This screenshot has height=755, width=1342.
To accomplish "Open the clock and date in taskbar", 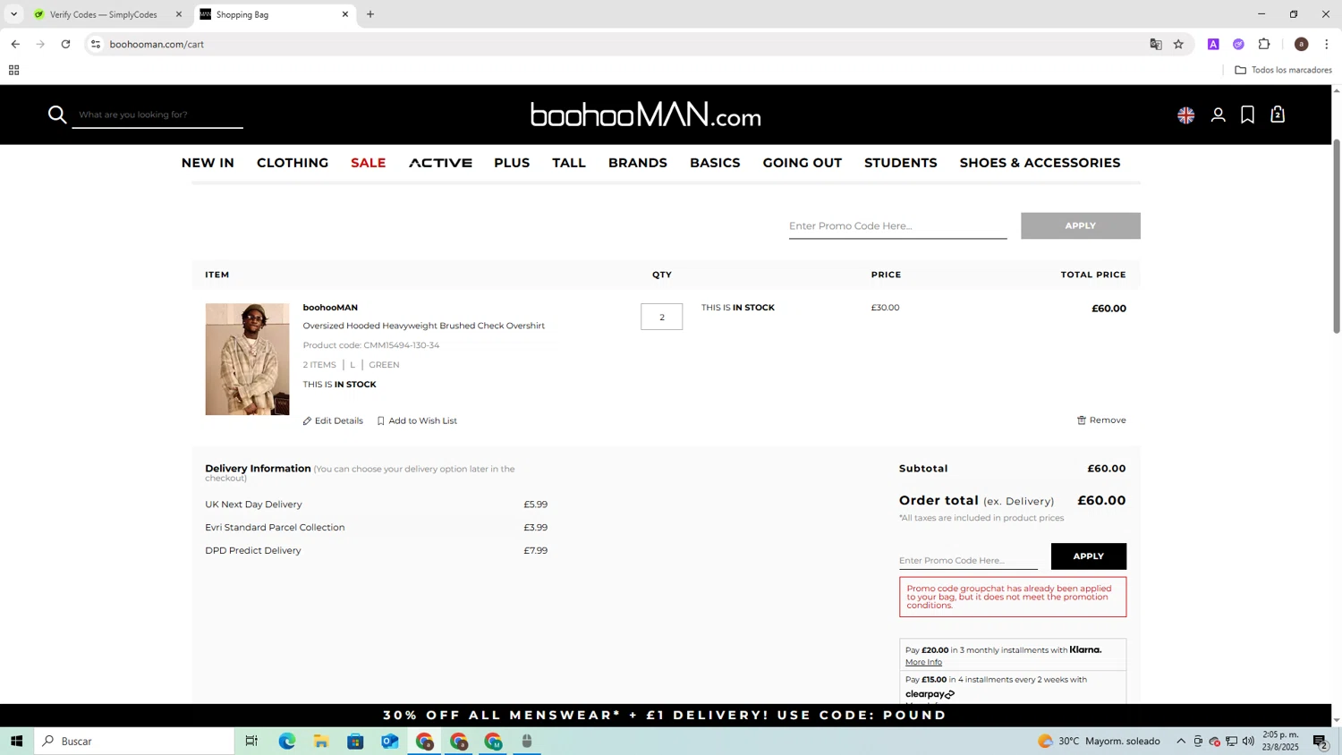I will pyautogui.click(x=1280, y=741).
